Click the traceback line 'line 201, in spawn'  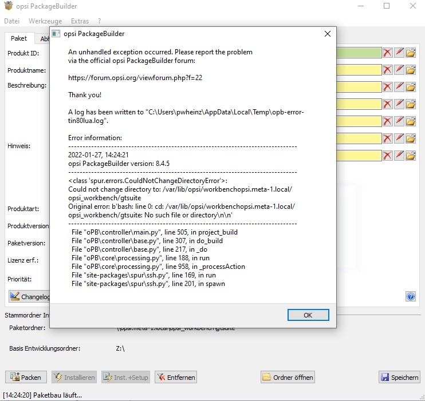tap(148, 284)
